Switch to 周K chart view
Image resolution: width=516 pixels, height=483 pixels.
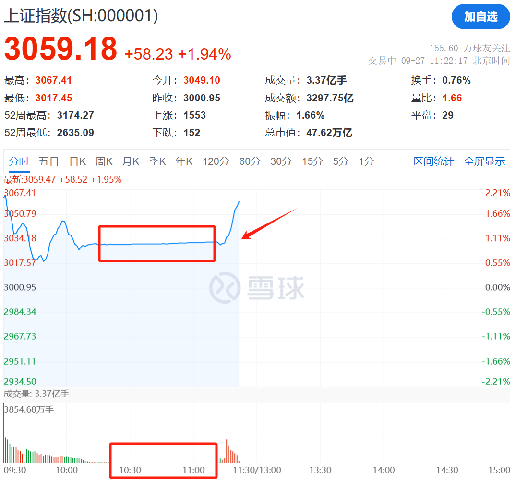coord(104,161)
